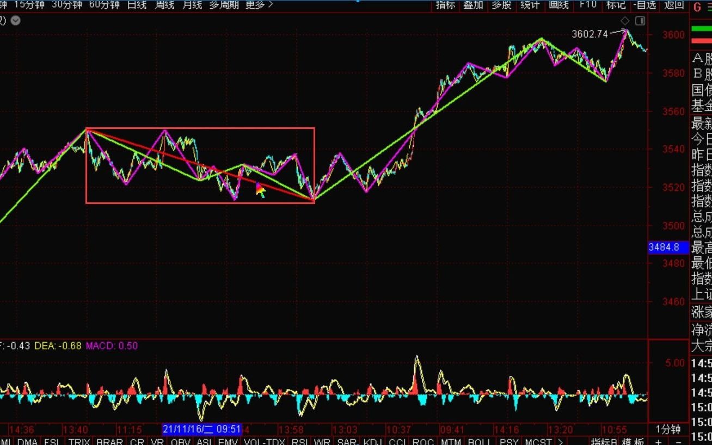Click the 14:36 time axis label
Image resolution: width=712 pixels, height=445 pixels.
coord(21,429)
